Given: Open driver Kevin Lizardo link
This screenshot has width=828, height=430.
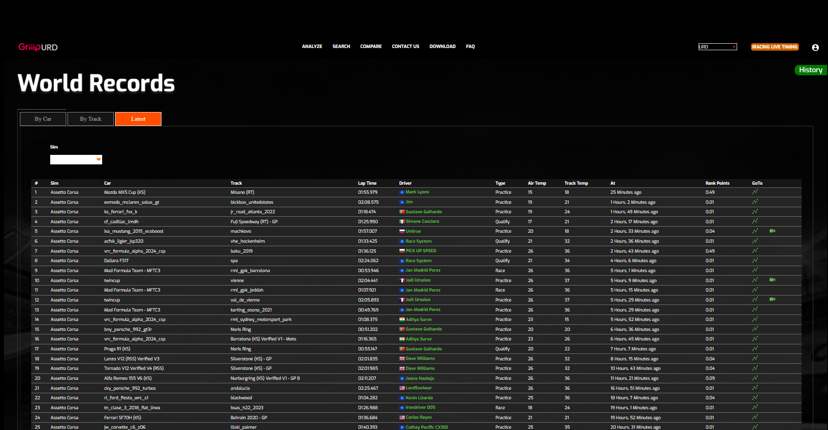Looking at the screenshot, I should (x=419, y=398).
